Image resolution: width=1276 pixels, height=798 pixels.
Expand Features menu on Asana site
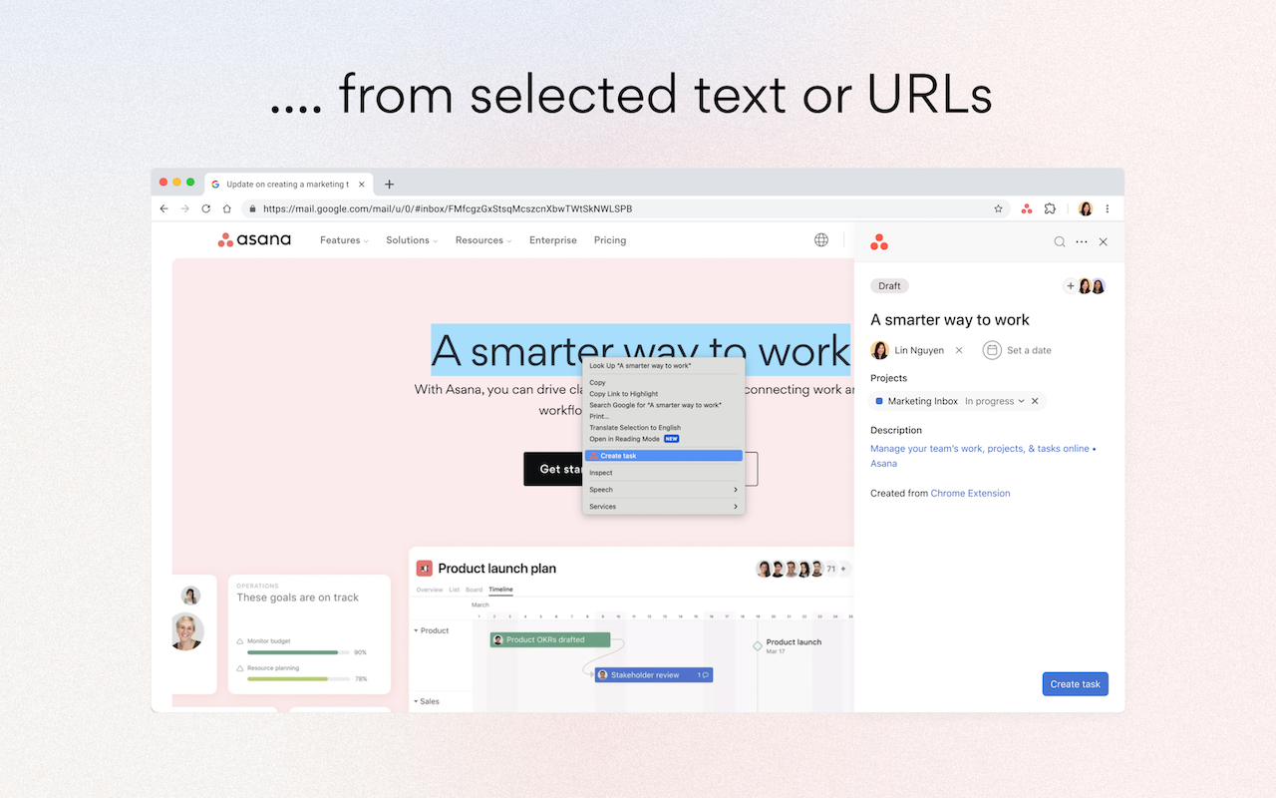(x=344, y=240)
